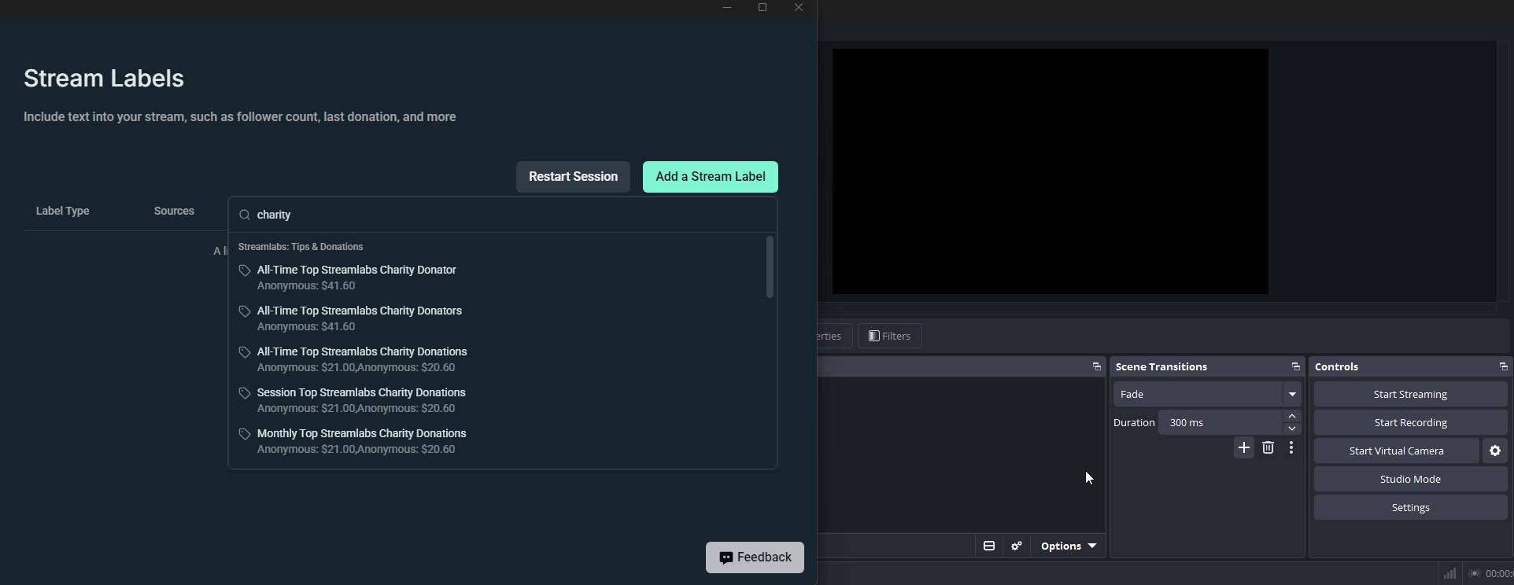Viewport: 1514px width, 585px height.
Task: Click tag icon beside Session Top Streamlabs Charity Donations
Action: click(245, 393)
